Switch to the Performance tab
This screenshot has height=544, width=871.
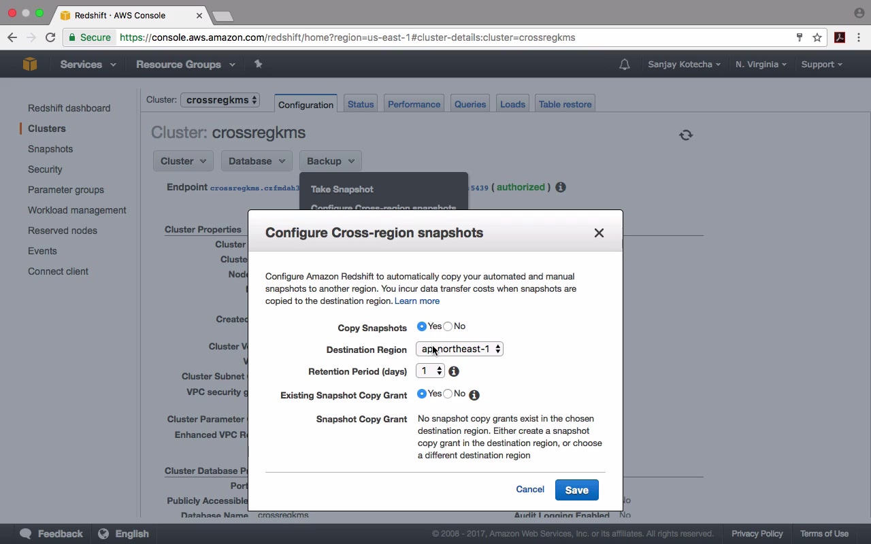coord(414,104)
